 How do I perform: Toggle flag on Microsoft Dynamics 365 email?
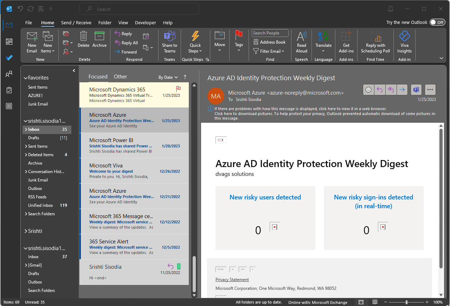pos(178,89)
